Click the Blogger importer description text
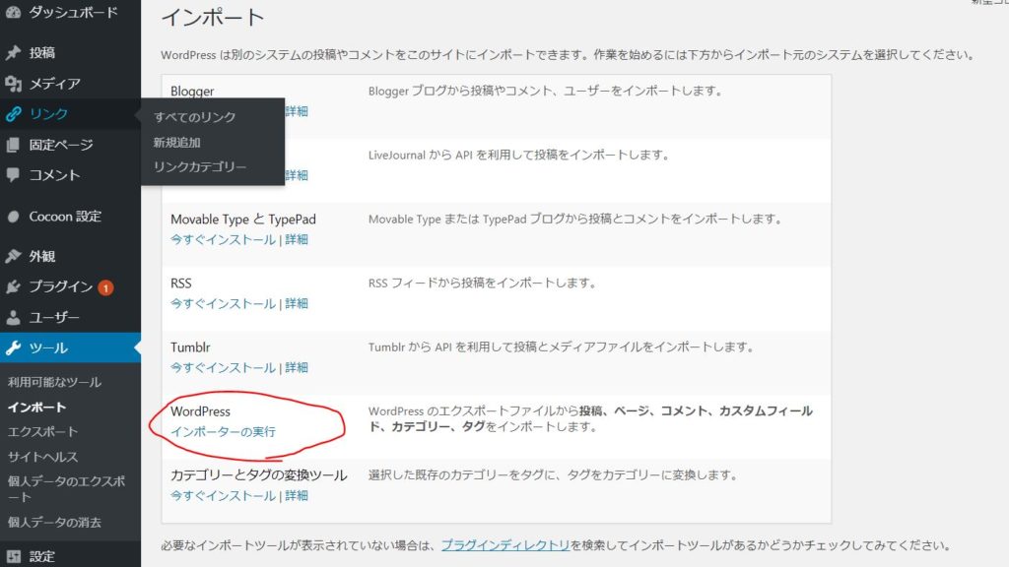The height and width of the screenshot is (567, 1009). click(545, 92)
